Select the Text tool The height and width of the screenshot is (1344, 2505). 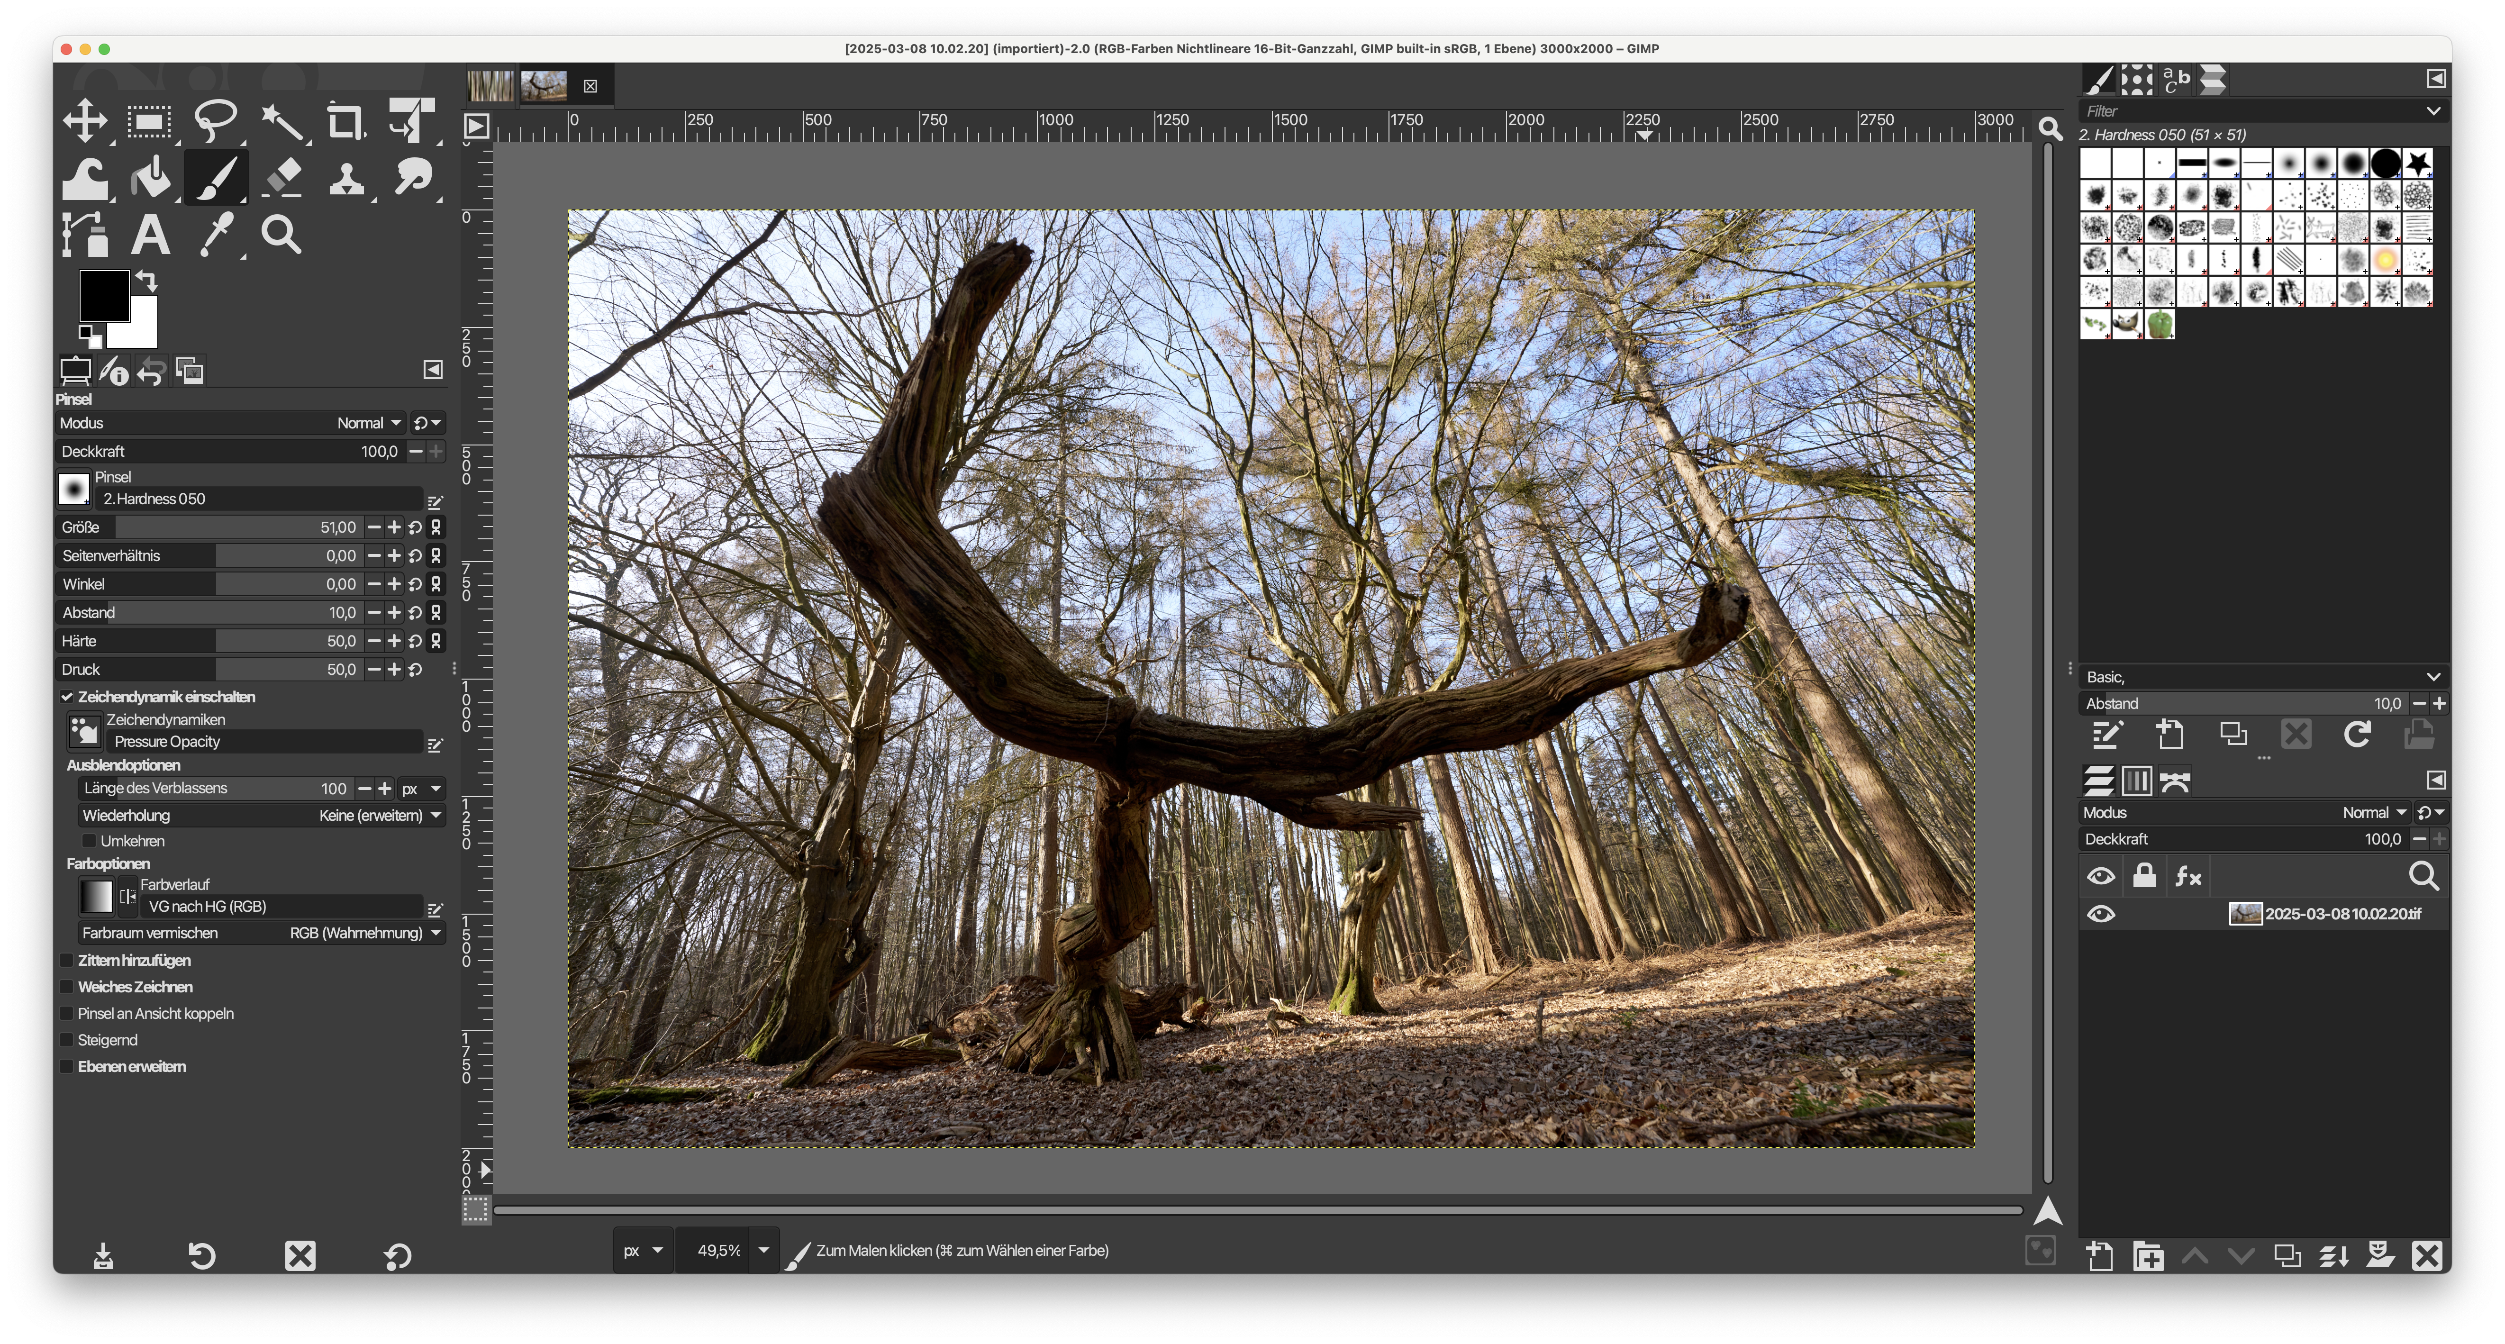pyautogui.click(x=150, y=235)
